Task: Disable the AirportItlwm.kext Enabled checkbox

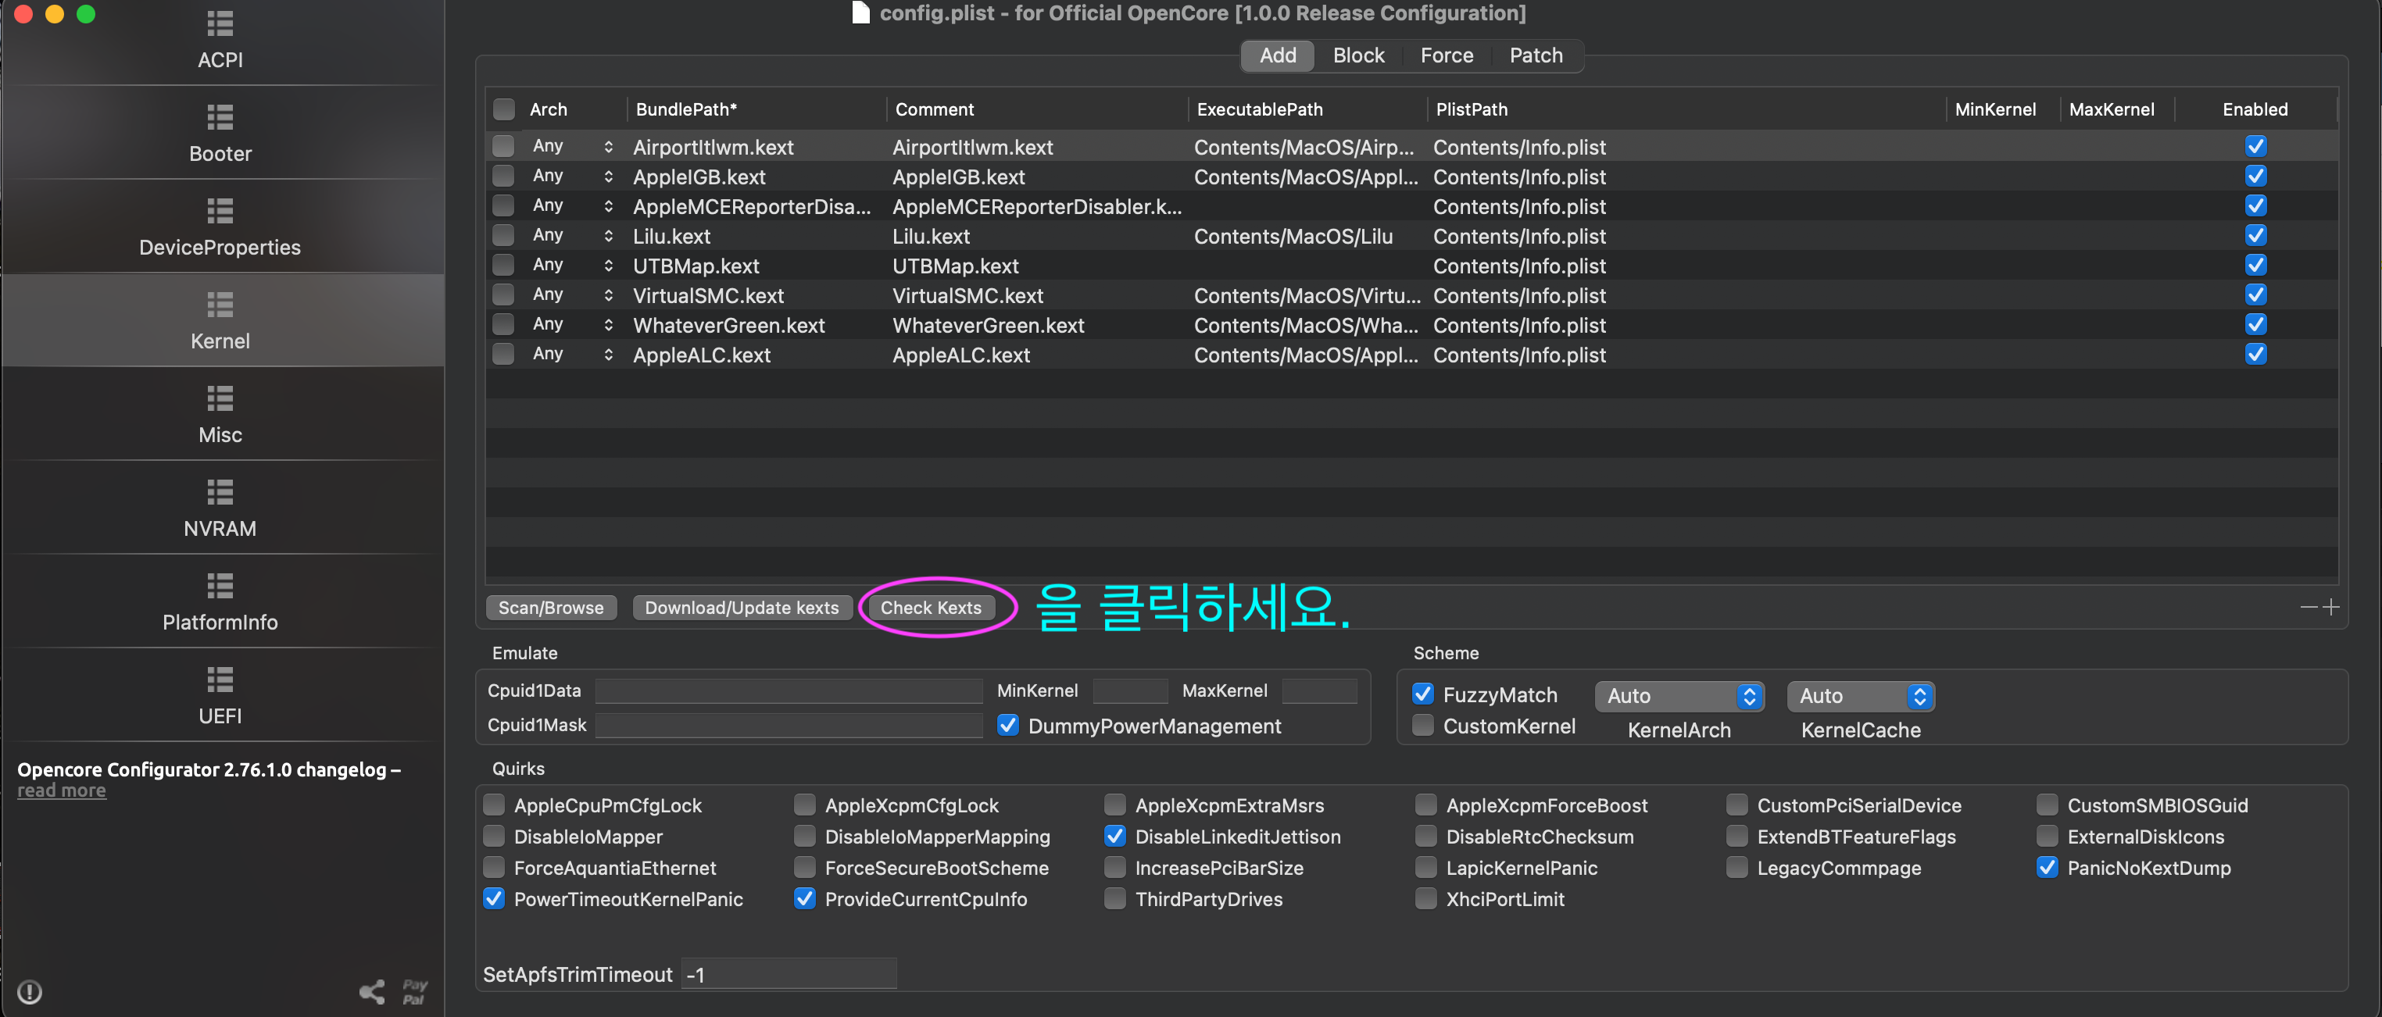Action: point(2255,146)
